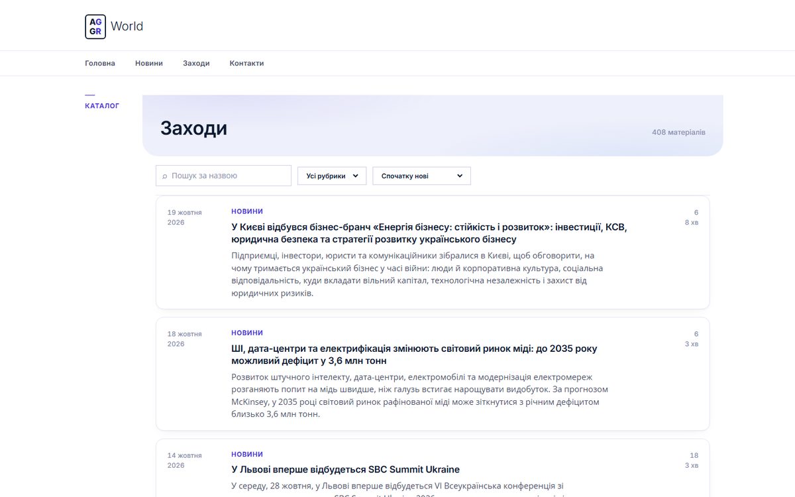Click the 19 жовтня 2026 date

coord(185,217)
